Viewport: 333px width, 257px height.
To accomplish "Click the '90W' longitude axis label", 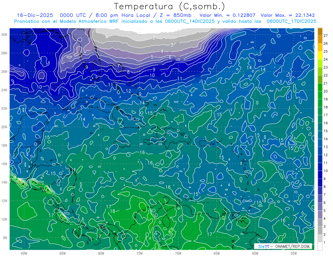I will pos(24,254).
